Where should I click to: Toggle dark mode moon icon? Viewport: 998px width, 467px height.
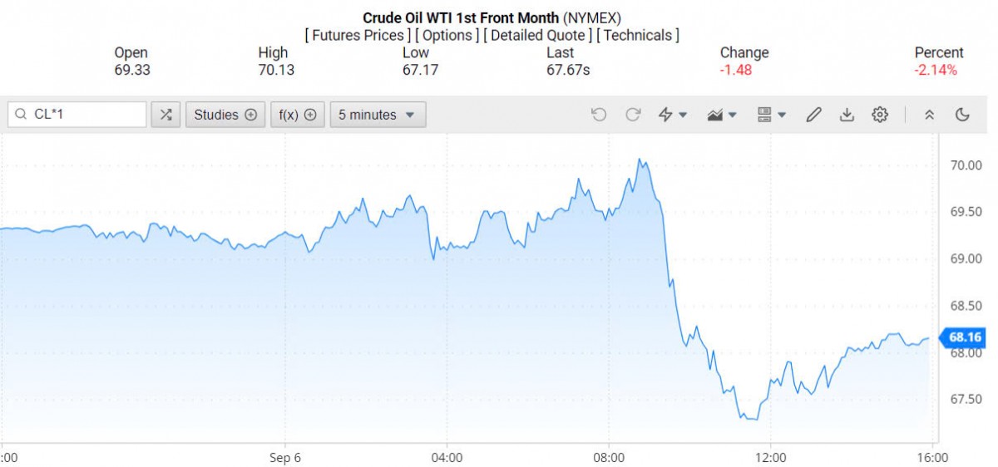click(963, 115)
